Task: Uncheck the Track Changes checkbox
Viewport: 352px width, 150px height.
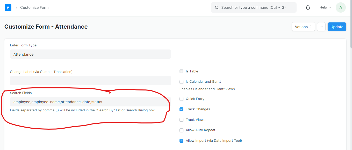Action: [182, 109]
